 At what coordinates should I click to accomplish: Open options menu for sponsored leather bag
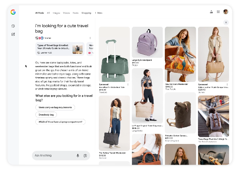(227, 84)
